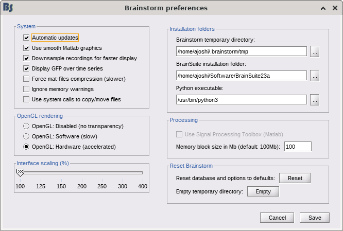Image resolution: width=343 pixels, height=231 pixels.
Task: Choose OpenGL: Software (slow) option
Action: tap(26, 136)
